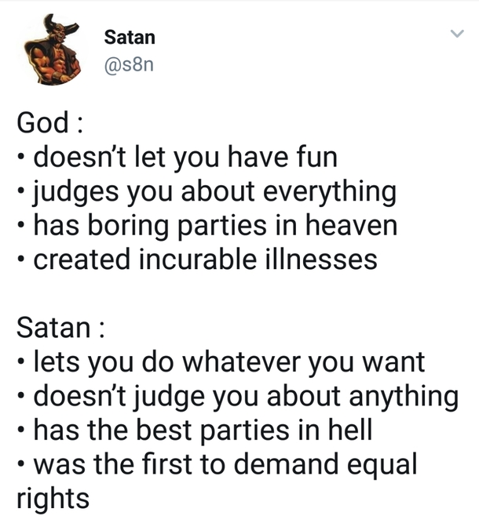Screen dimensions: 479x523
Task: Click the line "has the best parties in hell"
Action: [x=203, y=430]
